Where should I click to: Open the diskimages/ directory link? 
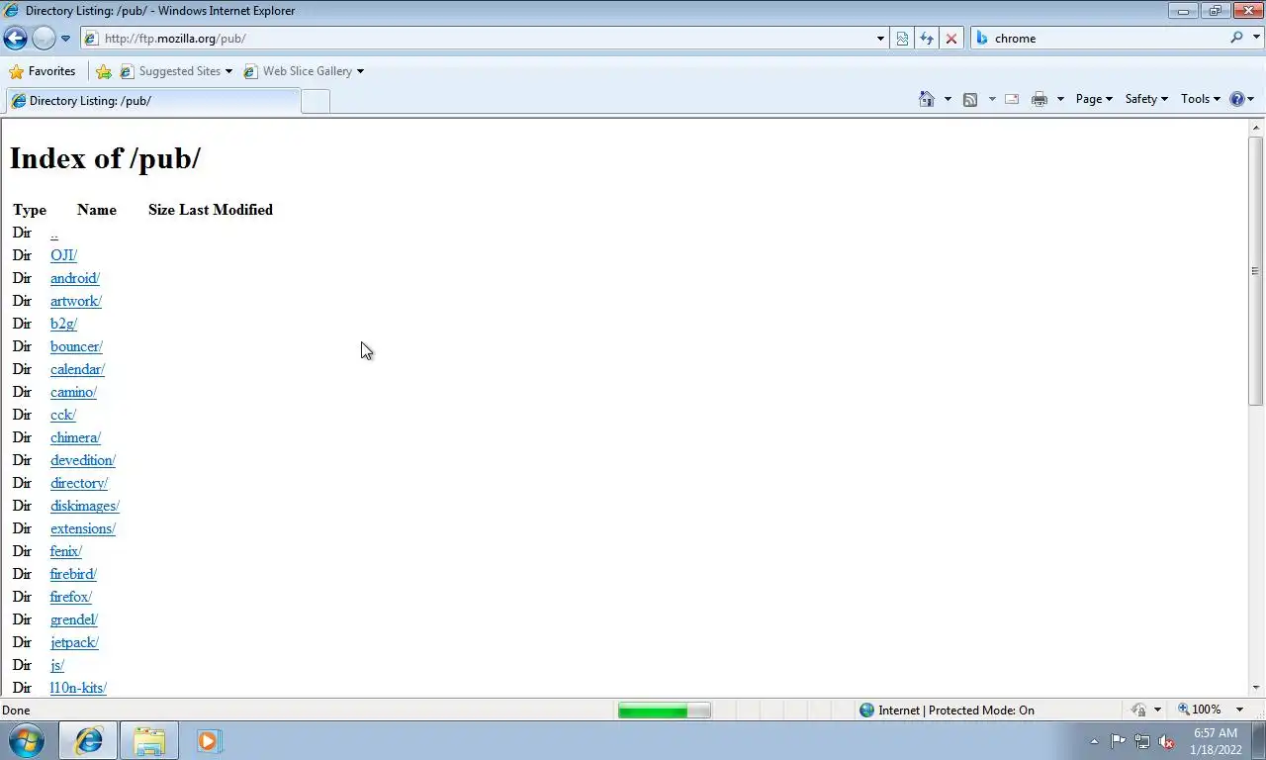tap(85, 506)
